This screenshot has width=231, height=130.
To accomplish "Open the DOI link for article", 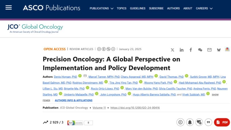I will point(135,108).
